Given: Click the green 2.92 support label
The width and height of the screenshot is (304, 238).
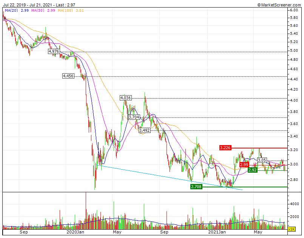Looking at the screenshot, I should pyautogui.click(x=252, y=170).
